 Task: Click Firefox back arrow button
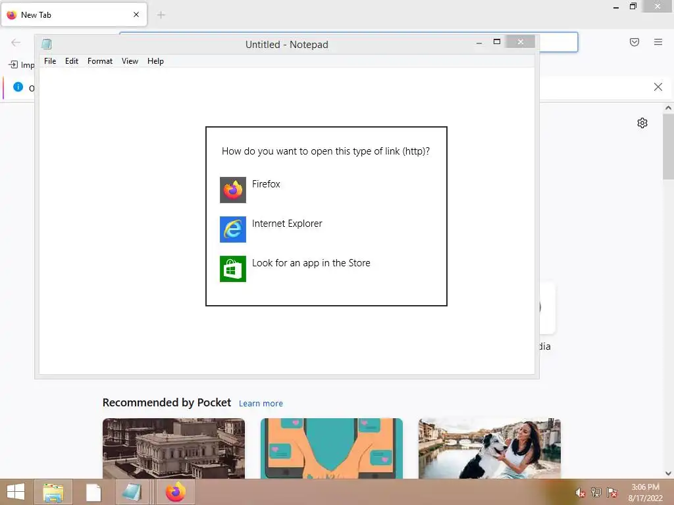pyautogui.click(x=16, y=42)
